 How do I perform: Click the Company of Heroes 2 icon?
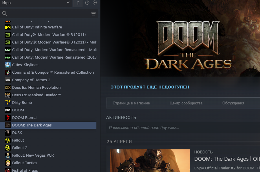(8, 80)
